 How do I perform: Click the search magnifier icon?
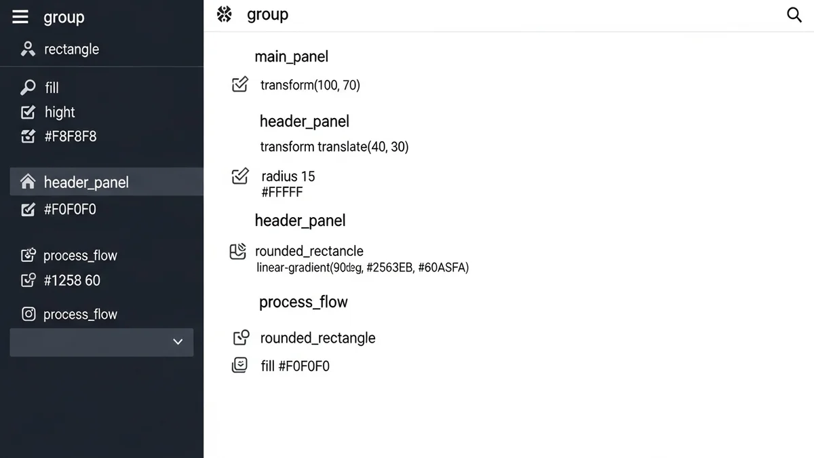(794, 15)
